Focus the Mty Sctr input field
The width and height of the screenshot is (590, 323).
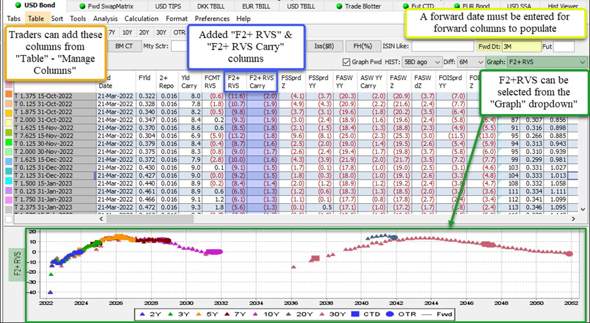179,47
